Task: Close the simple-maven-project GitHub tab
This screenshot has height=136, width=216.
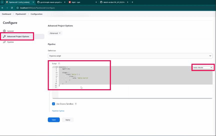Action: 65,2
